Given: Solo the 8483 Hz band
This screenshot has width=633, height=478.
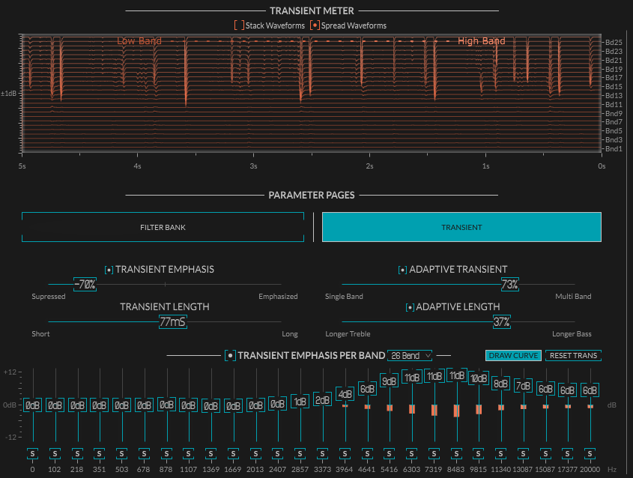Looking at the screenshot, I should click(x=456, y=454).
